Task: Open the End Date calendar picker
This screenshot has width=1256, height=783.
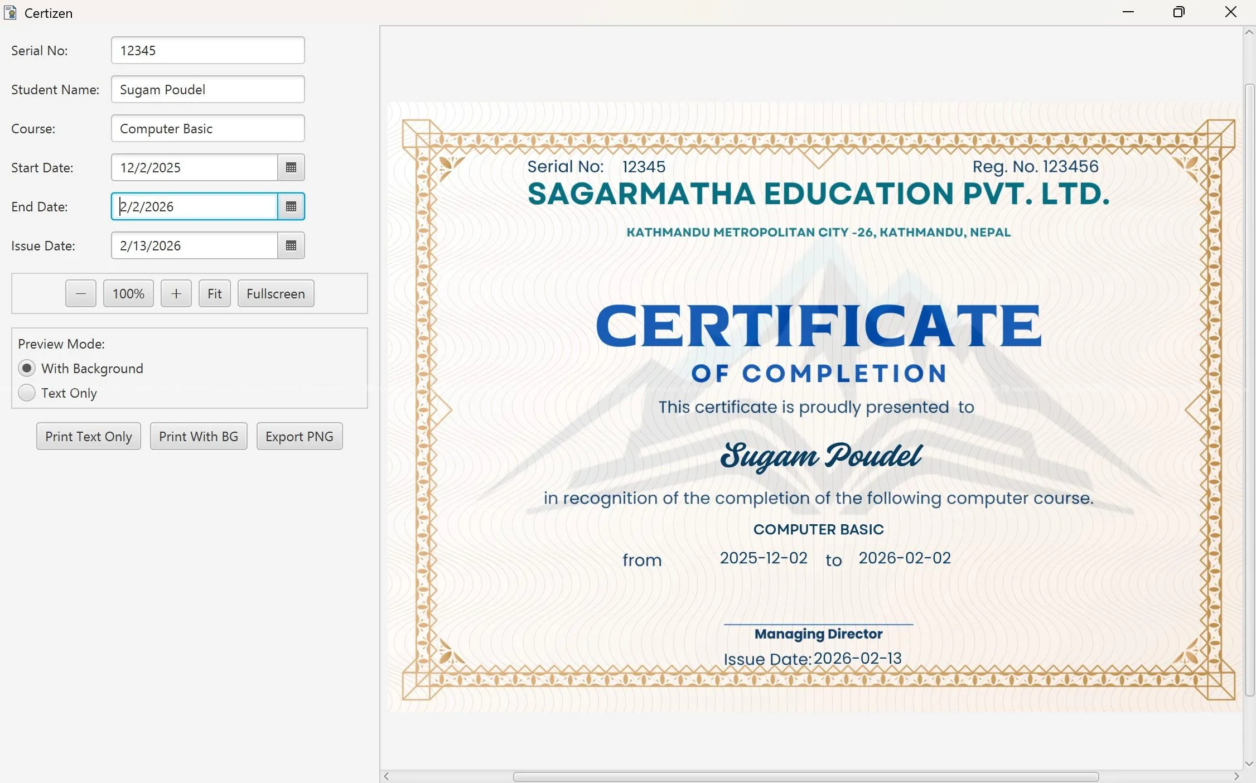Action: click(x=291, y=206)
